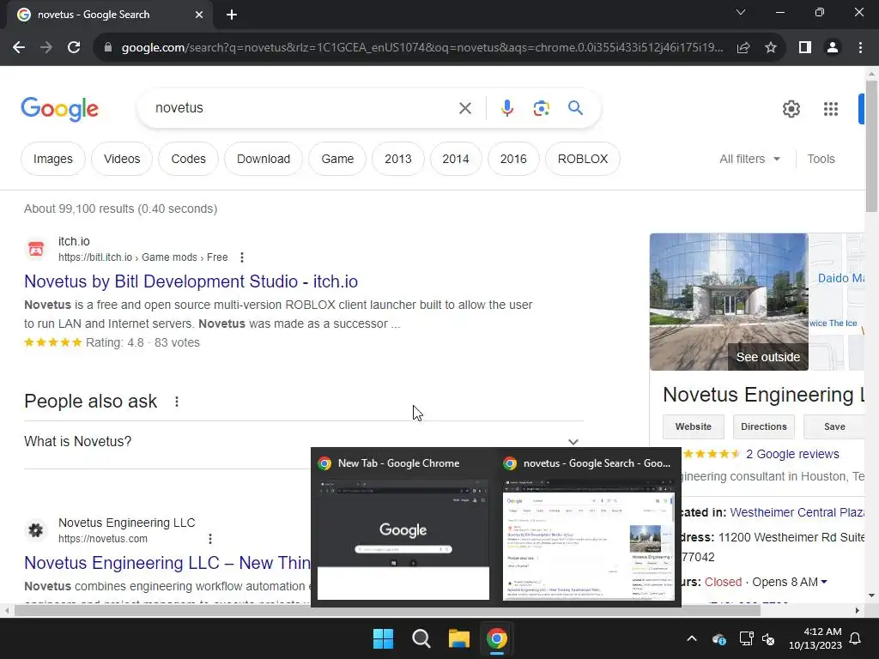Visit Novetus Engineering Website button
This screenshot has width=879, height=659.
(694, 426)
